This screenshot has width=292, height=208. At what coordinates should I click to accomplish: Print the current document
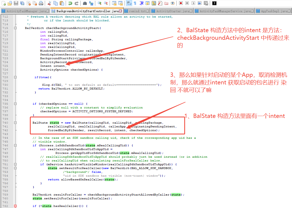coord(41,3)
